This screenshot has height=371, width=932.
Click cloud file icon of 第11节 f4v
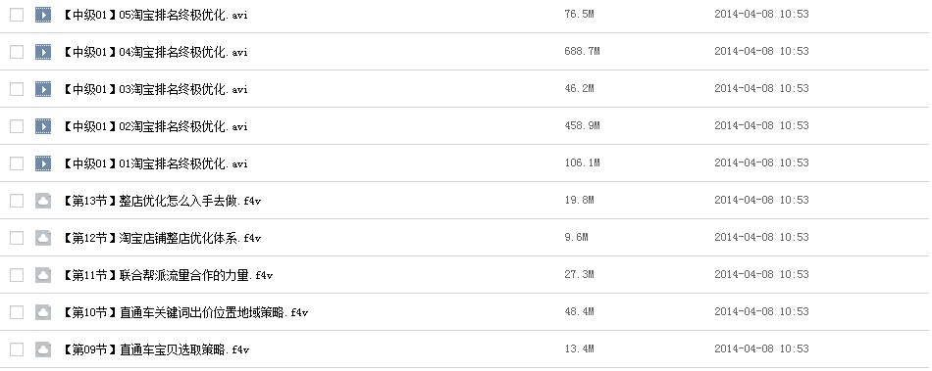[43, 275]
